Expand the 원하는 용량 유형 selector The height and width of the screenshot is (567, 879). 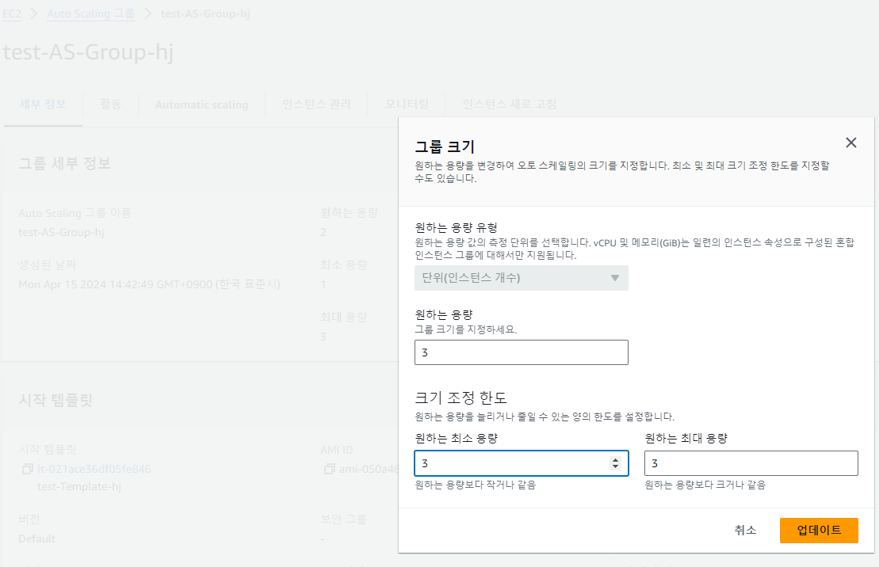point(522,278)
